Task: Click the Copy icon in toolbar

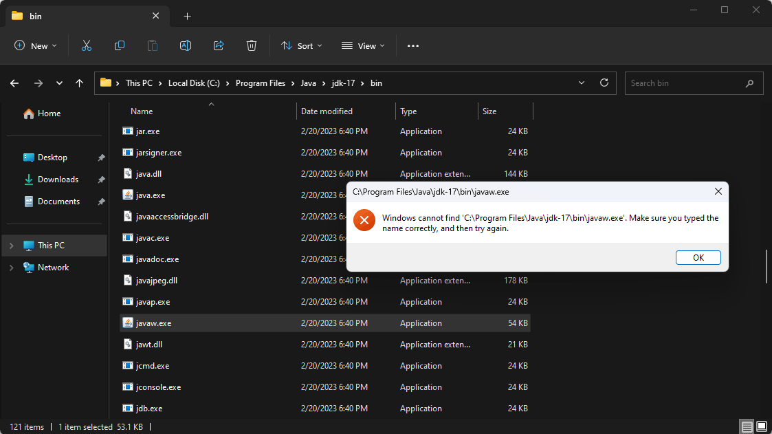Action: point(120,45)
